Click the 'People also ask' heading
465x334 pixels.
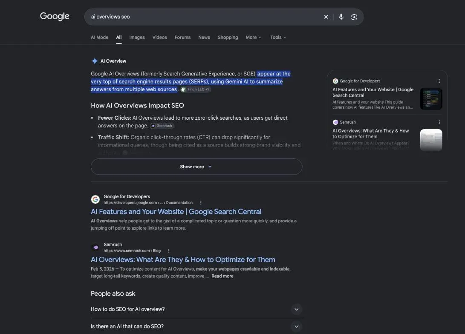click(x=113, y=294)
